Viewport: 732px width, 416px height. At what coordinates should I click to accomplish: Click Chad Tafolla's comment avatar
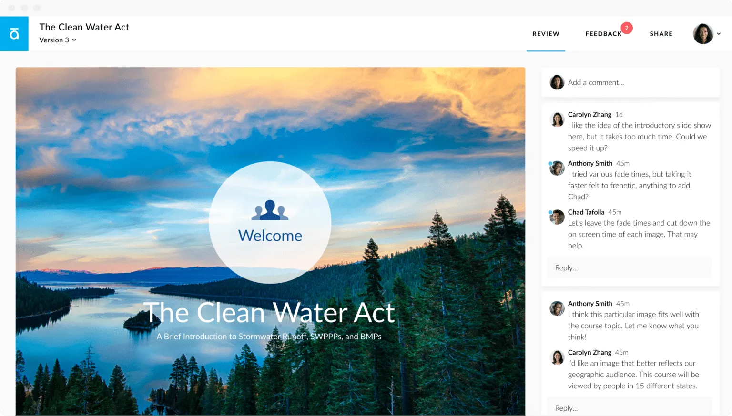(557, 217)
